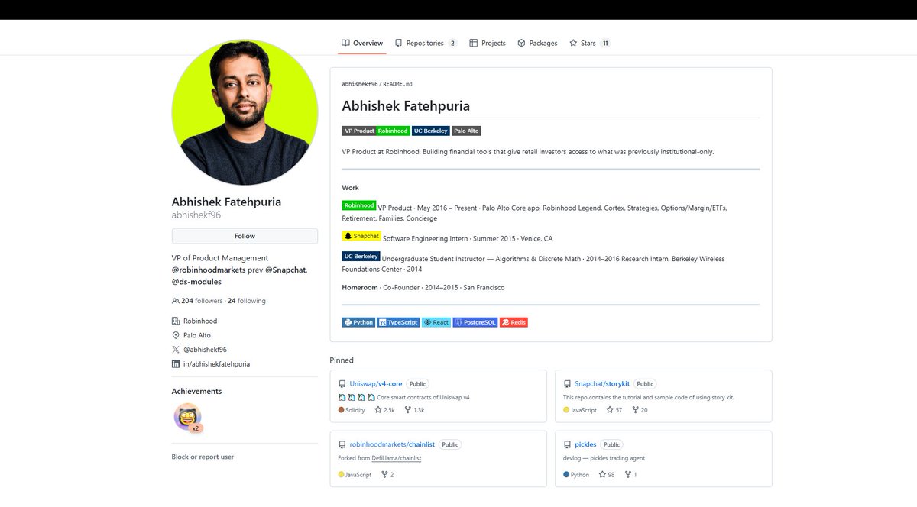Image resolution: width=917 pixels, height=507 pixels.
Task: Click the Repositories count badge 2
Action: click(452, 44)
